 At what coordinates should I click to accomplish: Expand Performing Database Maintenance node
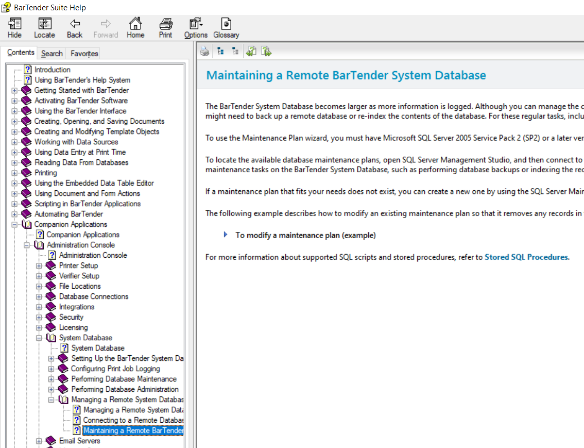(x=51, y=379)
